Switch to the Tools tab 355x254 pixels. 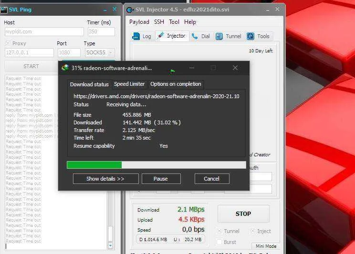258,36
